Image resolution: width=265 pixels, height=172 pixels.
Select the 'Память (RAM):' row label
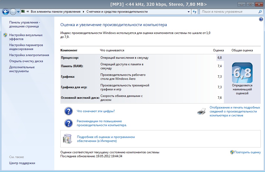point(72,66)
